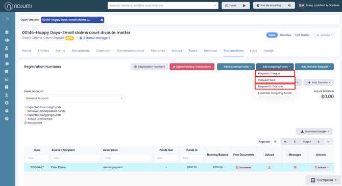Expand Add Transfer Request dropdown
Screen dimensions: 342x186
tap(314, 67)
